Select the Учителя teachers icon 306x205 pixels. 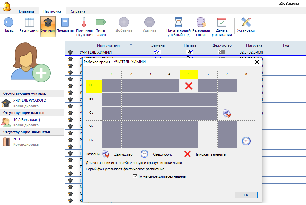(48, 22)
